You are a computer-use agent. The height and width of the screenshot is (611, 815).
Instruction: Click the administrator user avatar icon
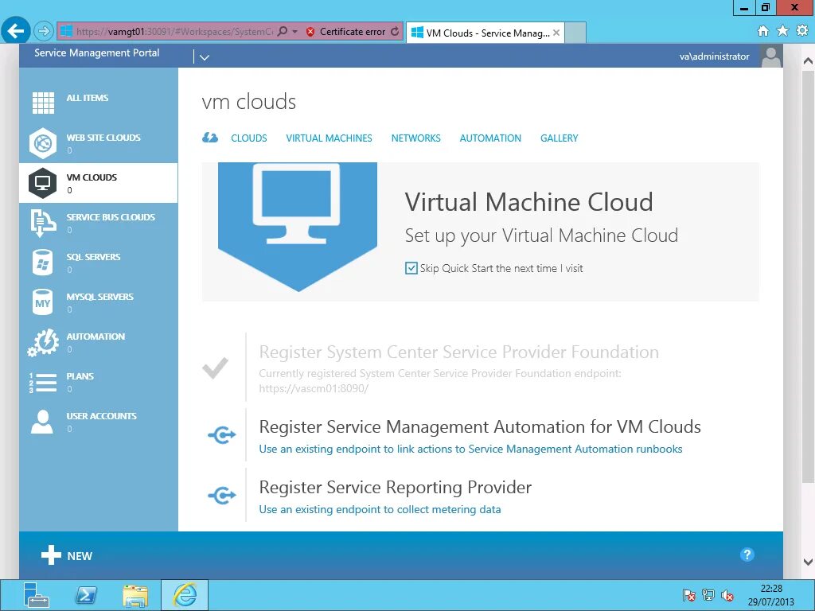point(771,56)
